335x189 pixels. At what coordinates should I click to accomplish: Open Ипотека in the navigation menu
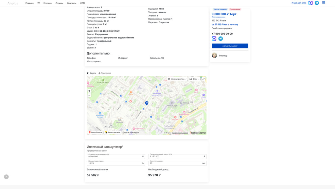[47, 3]
